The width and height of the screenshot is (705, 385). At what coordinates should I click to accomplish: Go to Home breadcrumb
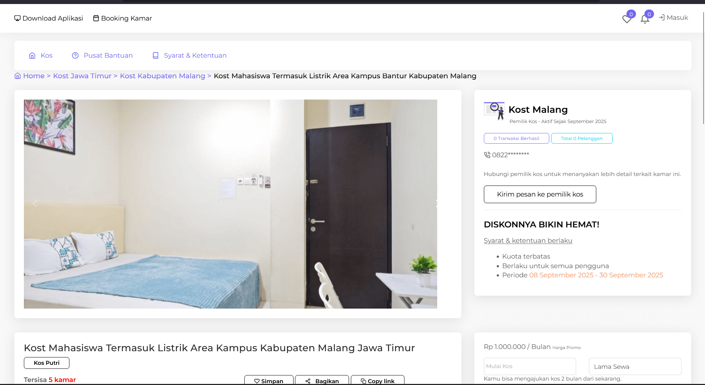[x=34, y=76]
